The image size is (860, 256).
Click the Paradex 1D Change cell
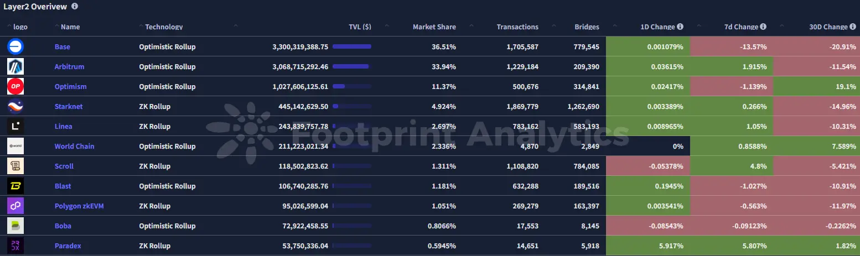pos(648,246)
